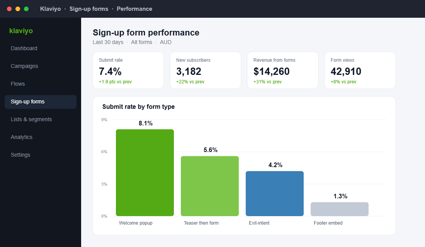Click +8% vs prev text
This screenshot has width=425, height=247.
click(x=343, y=82)
